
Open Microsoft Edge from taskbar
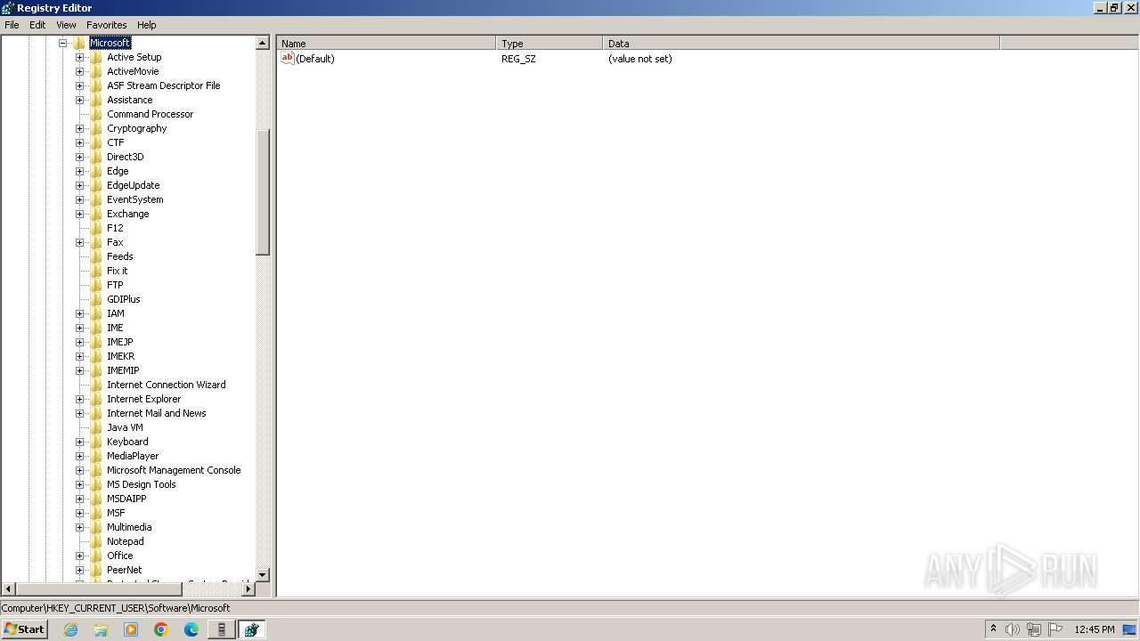tap(191, 629)
